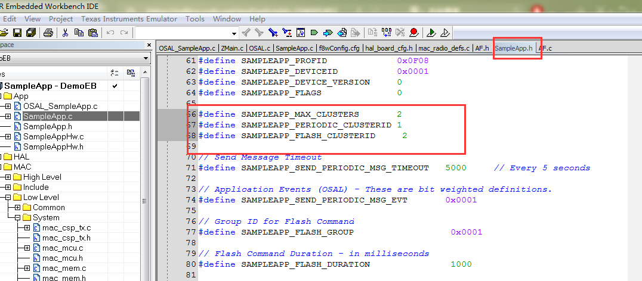This screenshot has width=642, height=281.
Task: Expand the mac_csp_tx.c node
Action: click(x=27, y=227)
